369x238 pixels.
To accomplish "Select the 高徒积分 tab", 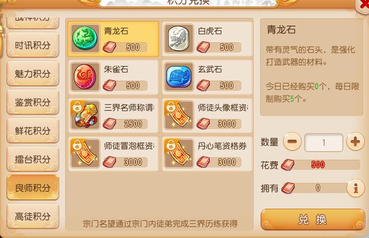I will click(33, 216).
